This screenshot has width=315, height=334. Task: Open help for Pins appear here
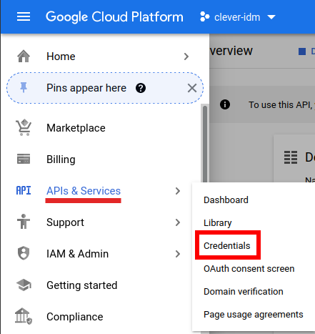(141, 88)
